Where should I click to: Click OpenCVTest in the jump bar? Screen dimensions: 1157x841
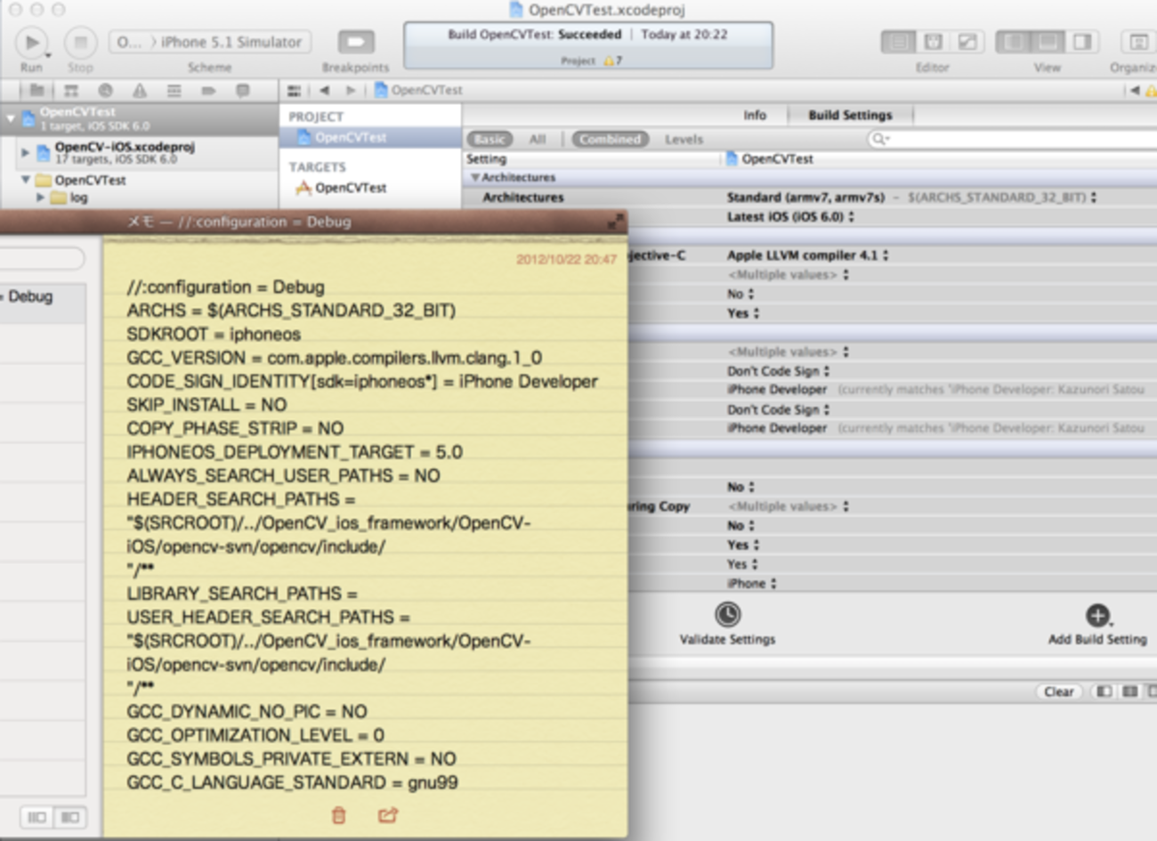[418, 90]
